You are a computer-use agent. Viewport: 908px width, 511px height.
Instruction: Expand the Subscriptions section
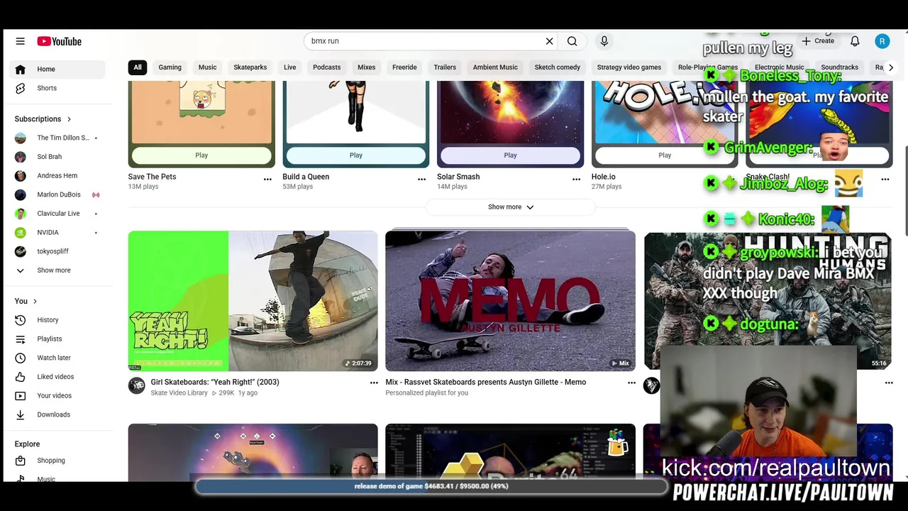(x=43, y=119)
